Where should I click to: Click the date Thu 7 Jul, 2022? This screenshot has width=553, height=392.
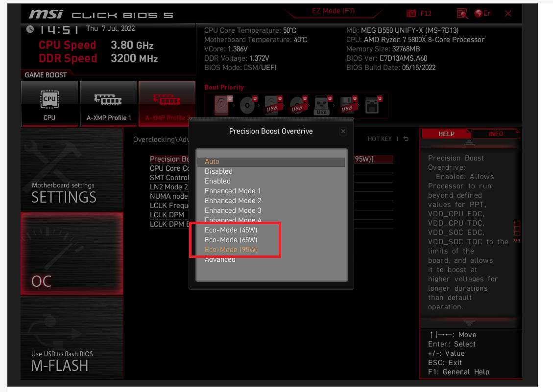click(110, 28)
